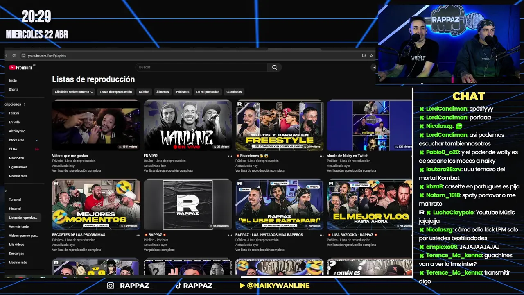Click the LIGA BAZOOKA - RAPPAZ playlist title
Viewport: 524px width, 295px height.
353,235
